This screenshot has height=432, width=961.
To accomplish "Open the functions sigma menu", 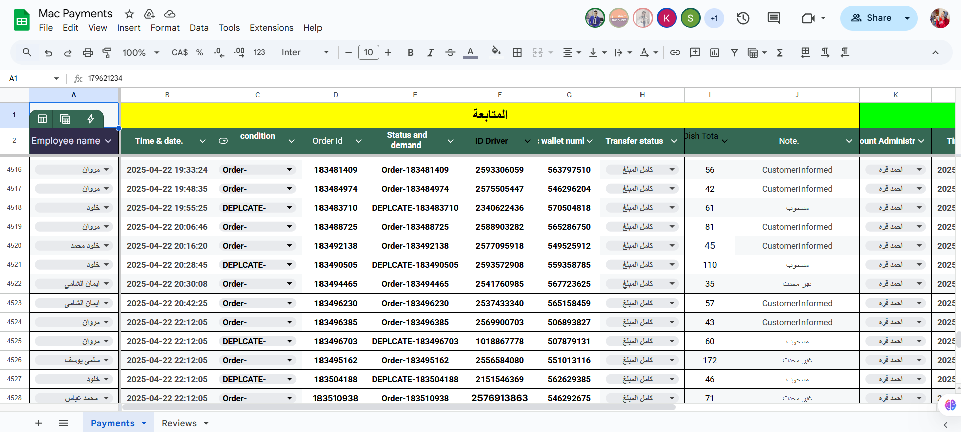I will 780,52.
